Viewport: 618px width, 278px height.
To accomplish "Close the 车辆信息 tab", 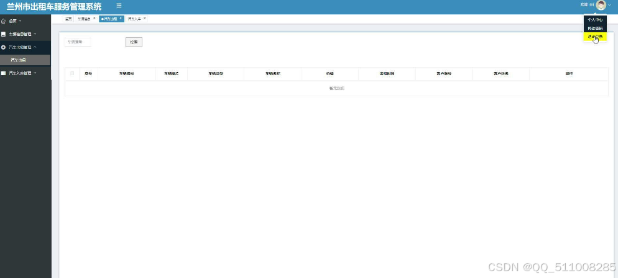I will click(x=95, y=19).
